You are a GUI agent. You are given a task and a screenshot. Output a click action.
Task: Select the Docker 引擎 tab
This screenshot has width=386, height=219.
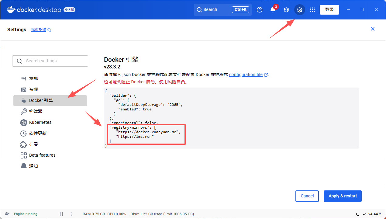(50, 100)
